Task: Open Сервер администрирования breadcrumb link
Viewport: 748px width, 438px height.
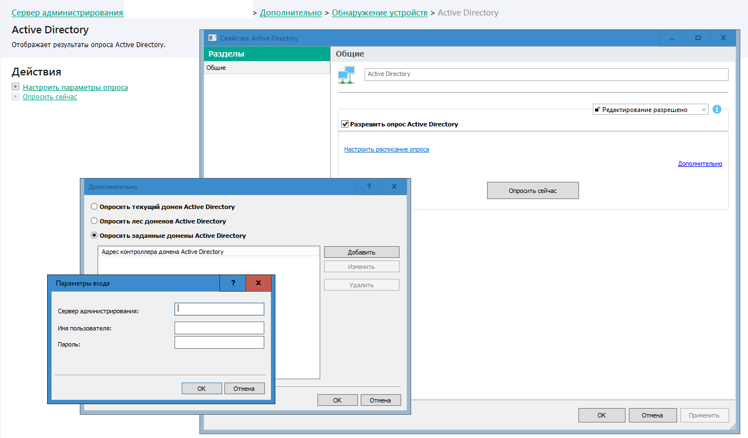Action: pyautogui.click(x=68, y=12)
